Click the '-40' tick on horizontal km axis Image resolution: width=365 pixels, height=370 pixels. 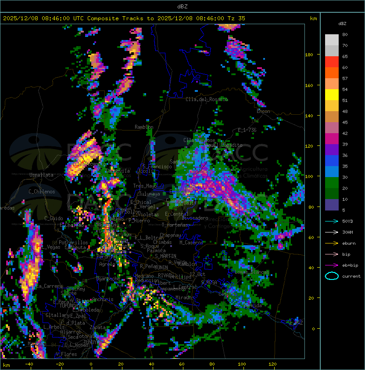29,364
